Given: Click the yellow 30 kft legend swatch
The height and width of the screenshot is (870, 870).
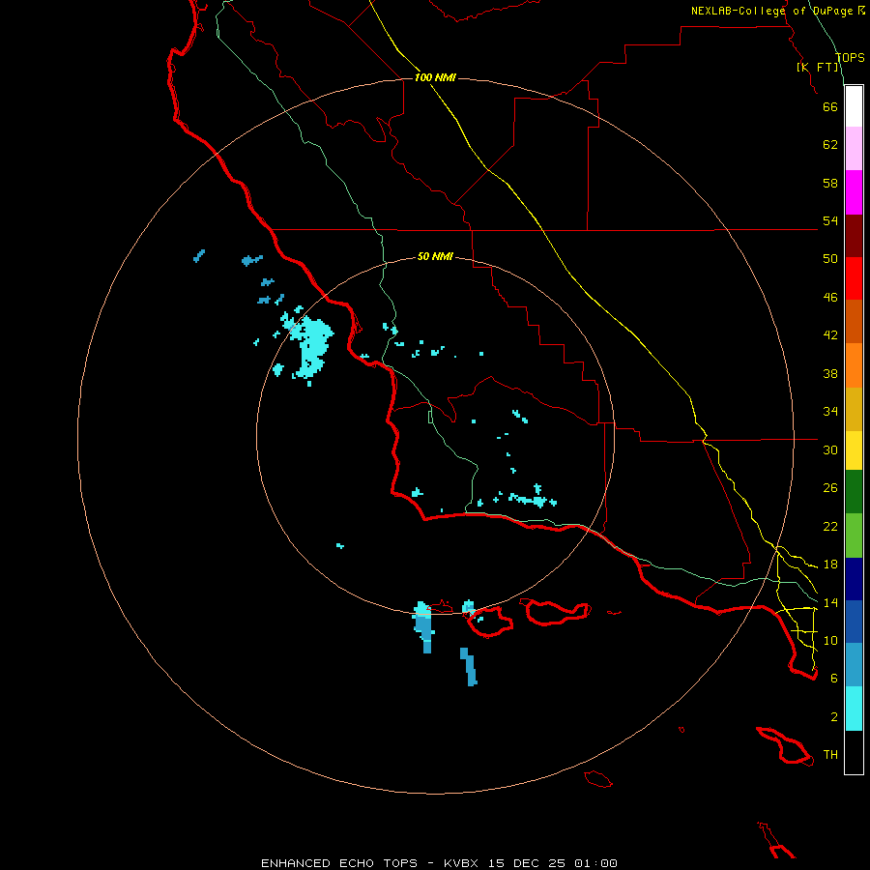Looking at the screenshot, I should [x=854, y=449].
